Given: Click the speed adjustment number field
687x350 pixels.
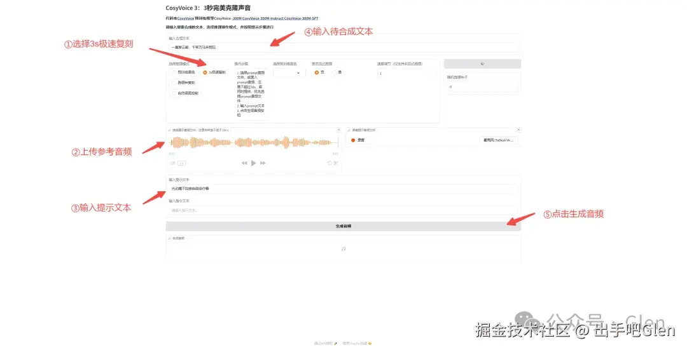Looking at the screenshot, I should point(406,74).
